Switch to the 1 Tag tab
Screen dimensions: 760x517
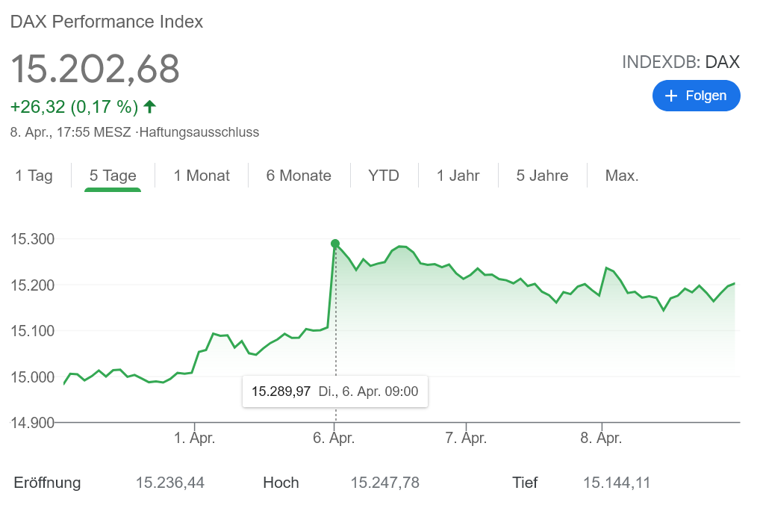tap(34, 176)
